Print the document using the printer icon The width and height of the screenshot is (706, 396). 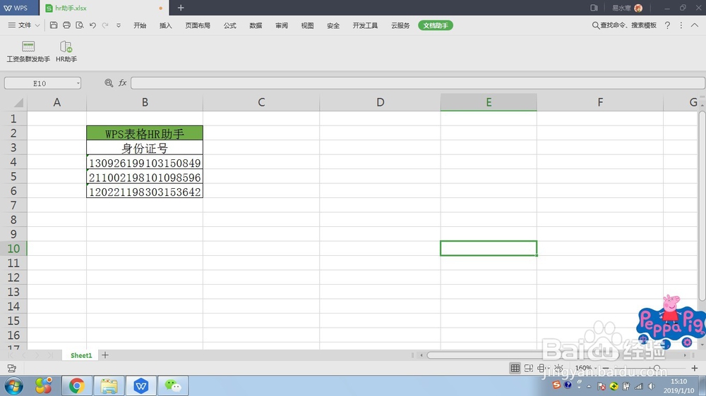point(66,25)
